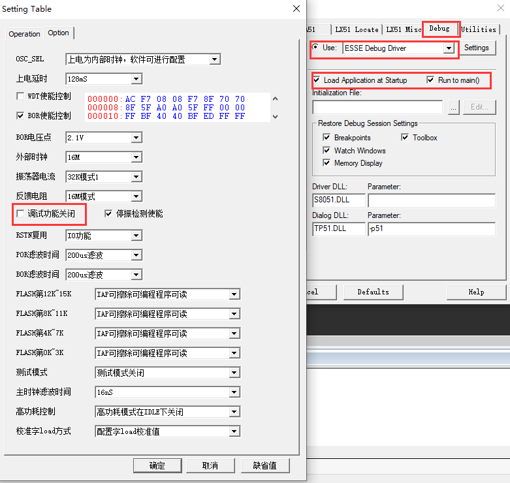Click the Help button

(477, 292)
